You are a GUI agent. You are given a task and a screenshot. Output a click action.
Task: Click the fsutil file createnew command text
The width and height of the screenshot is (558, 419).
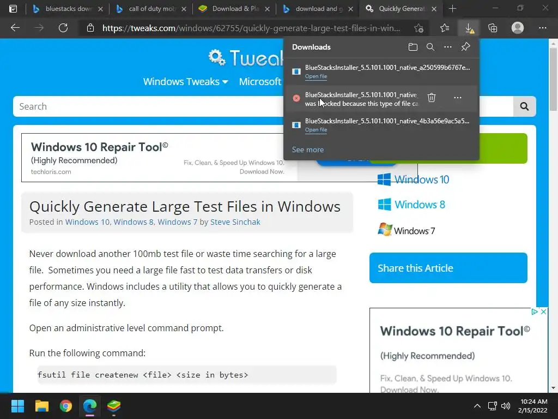pyautogui.click(x=143, y=375)
